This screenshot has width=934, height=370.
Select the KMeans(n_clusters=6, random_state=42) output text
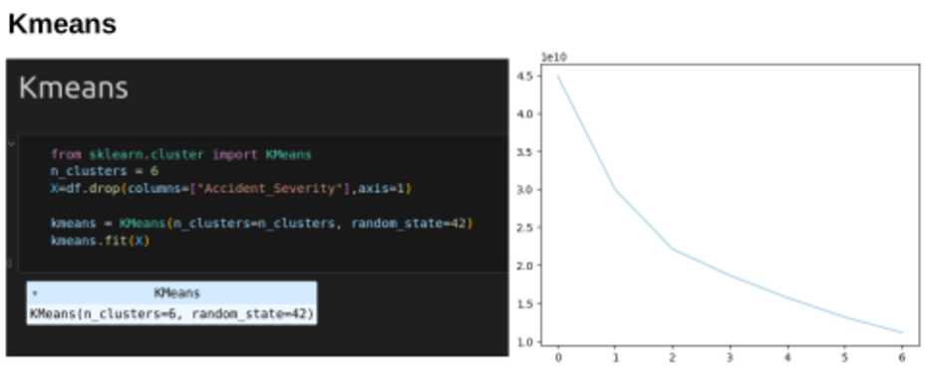tap(171, 313)
